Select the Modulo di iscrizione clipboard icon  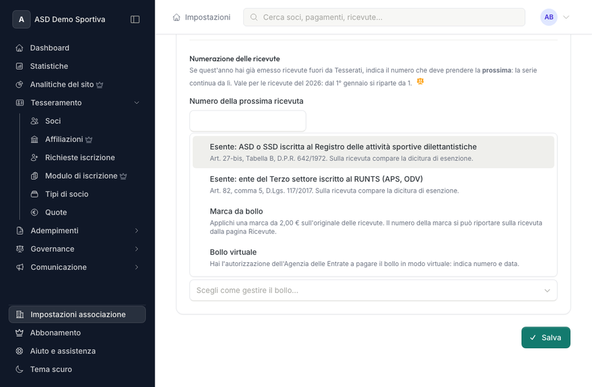coord(34,176)
